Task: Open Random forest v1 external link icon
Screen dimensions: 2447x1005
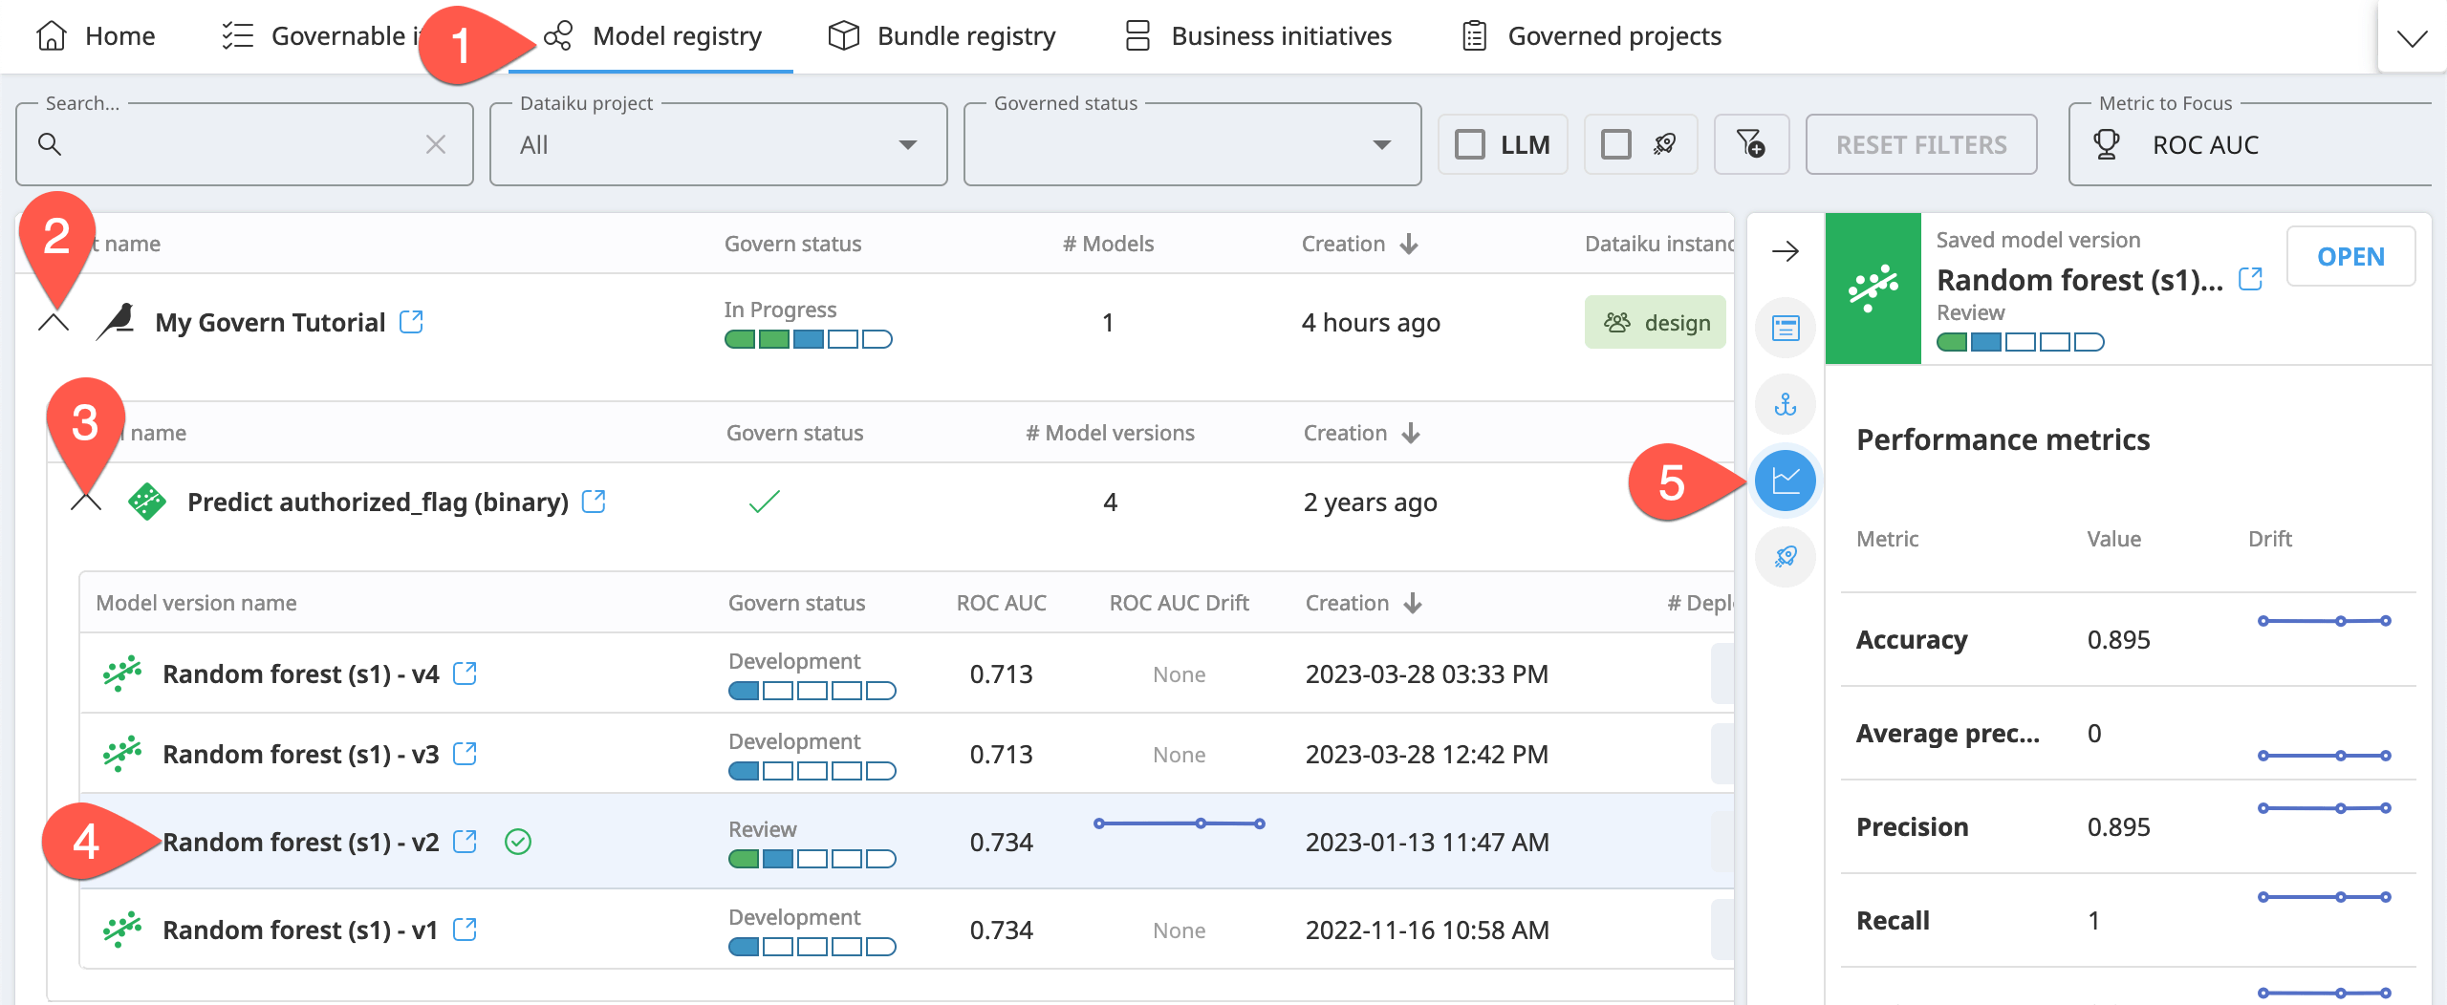Action: point(465,929)
